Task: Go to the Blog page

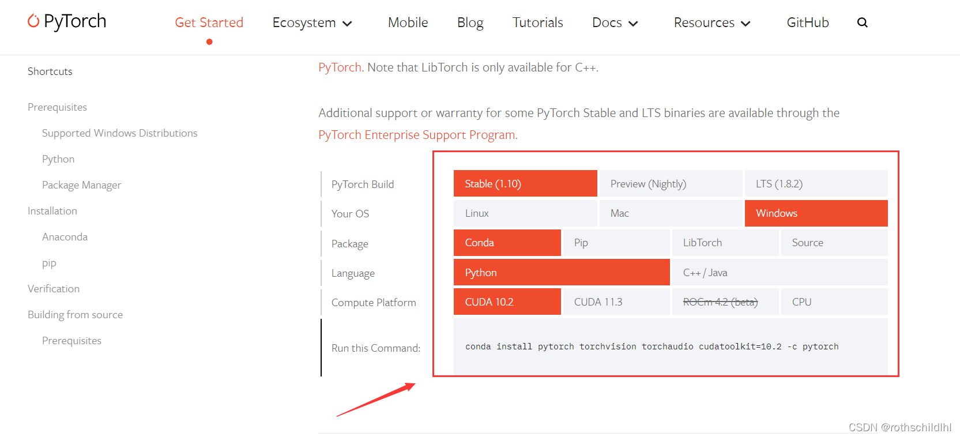Action: [x=470, y=22]
